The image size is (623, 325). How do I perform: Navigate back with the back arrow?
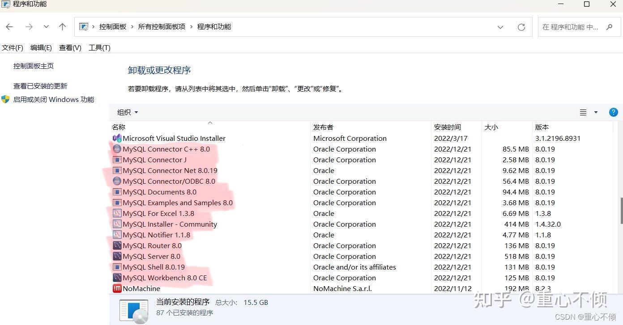[x=9, y=27]
